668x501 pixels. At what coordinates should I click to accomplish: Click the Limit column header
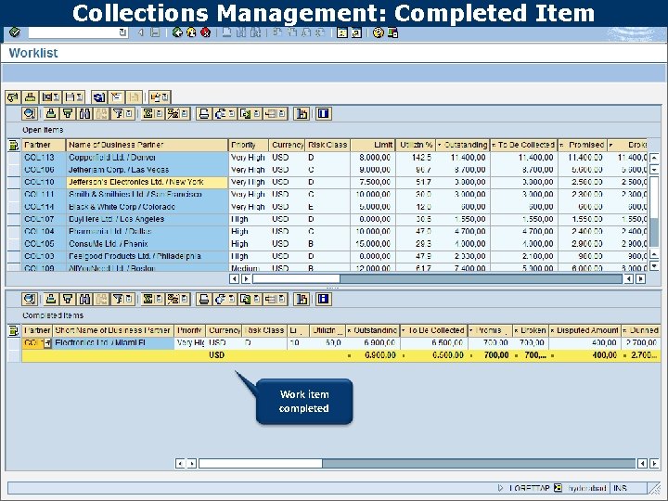pyautogui.click(x=373, y=146)
